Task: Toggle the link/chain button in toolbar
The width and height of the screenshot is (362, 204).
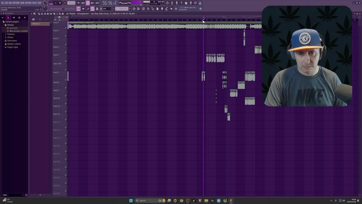Action: [92, 9]
